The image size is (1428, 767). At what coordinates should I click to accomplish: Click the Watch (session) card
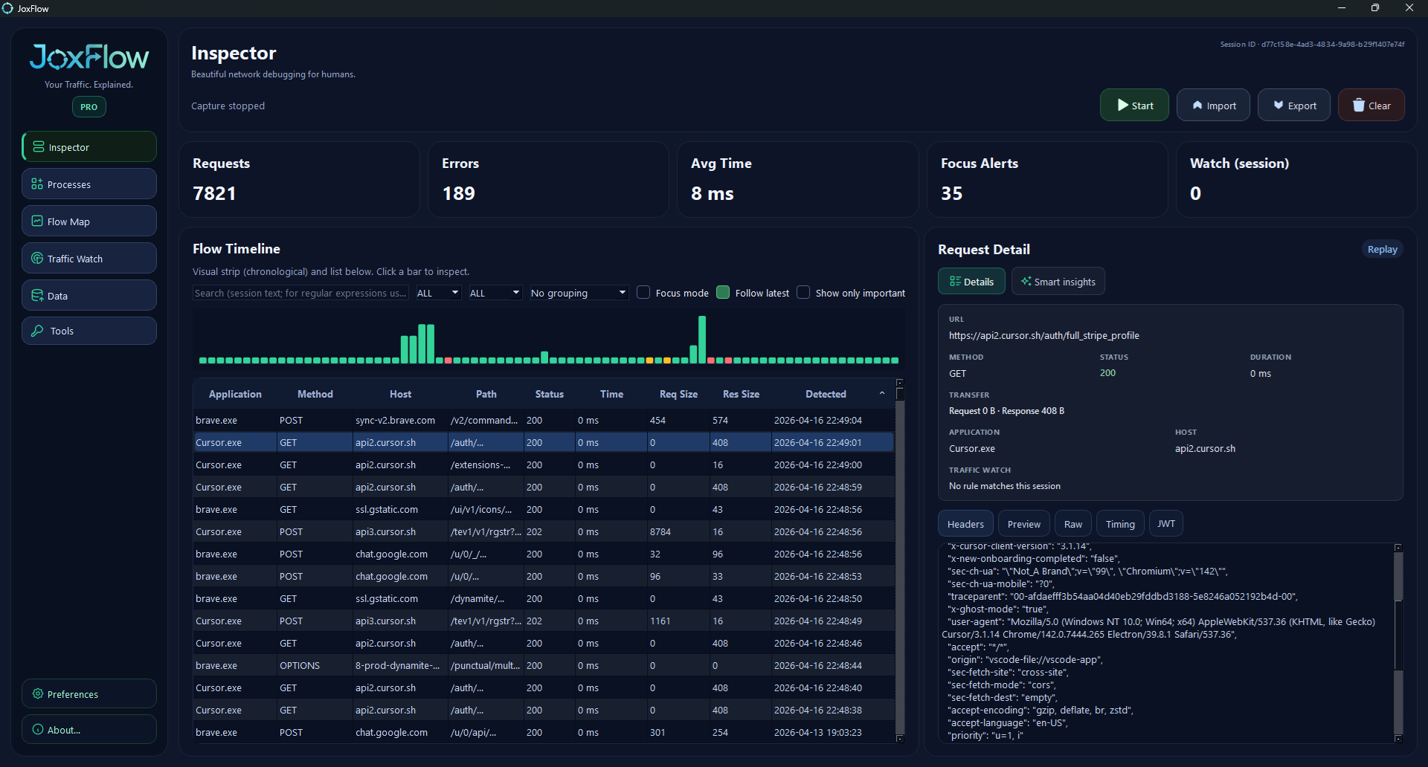coord(1296,179)
